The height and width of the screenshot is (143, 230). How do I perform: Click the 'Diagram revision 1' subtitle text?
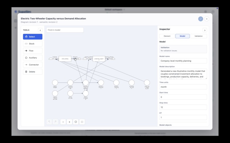pyautogui.click(x=29, y=22)
